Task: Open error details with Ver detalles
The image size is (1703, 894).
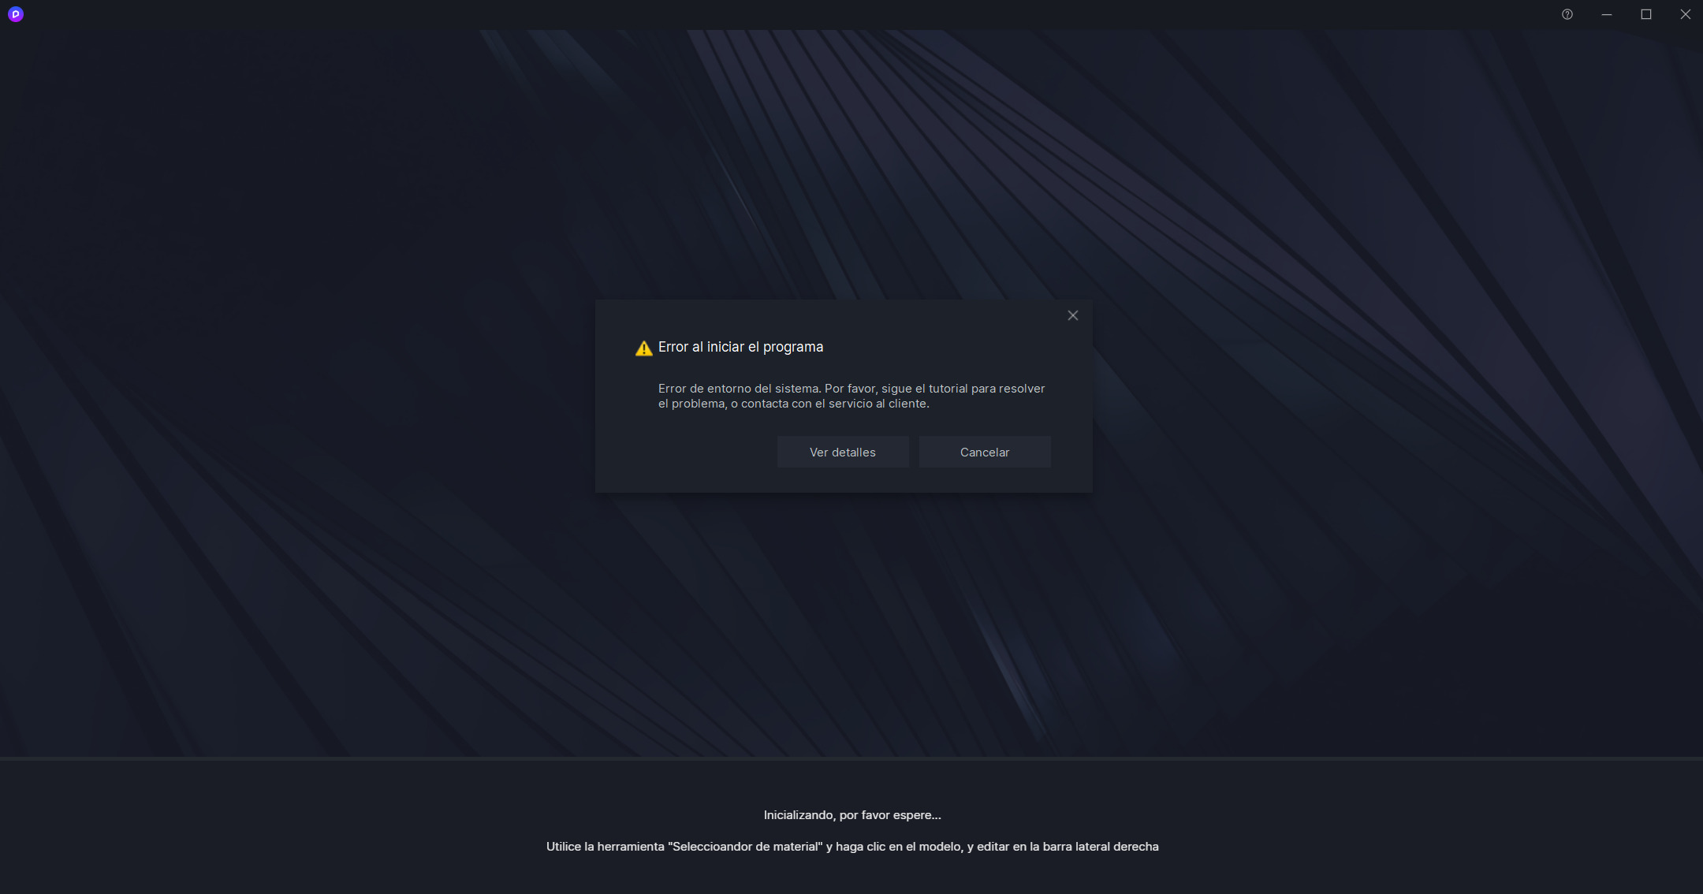Action: 843,452
